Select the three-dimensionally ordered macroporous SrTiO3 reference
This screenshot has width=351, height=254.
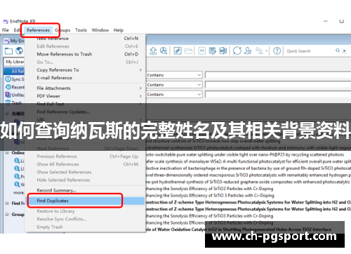[248, 175]
